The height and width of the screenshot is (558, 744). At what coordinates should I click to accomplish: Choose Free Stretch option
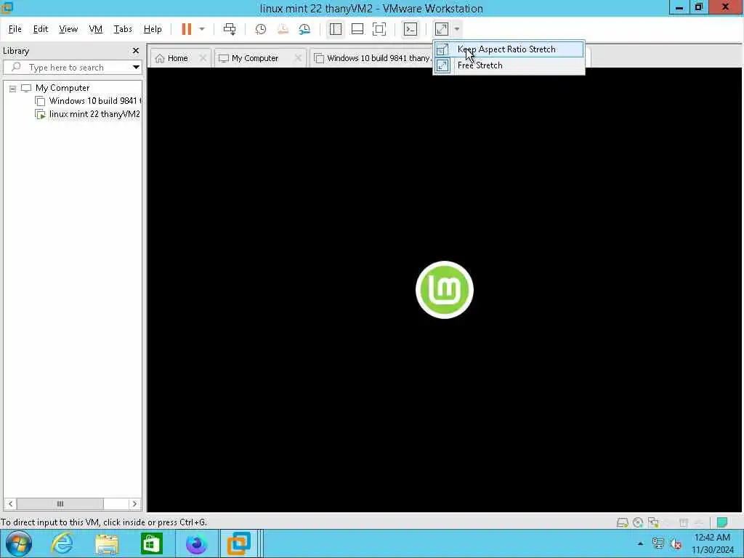click(509, 65)
